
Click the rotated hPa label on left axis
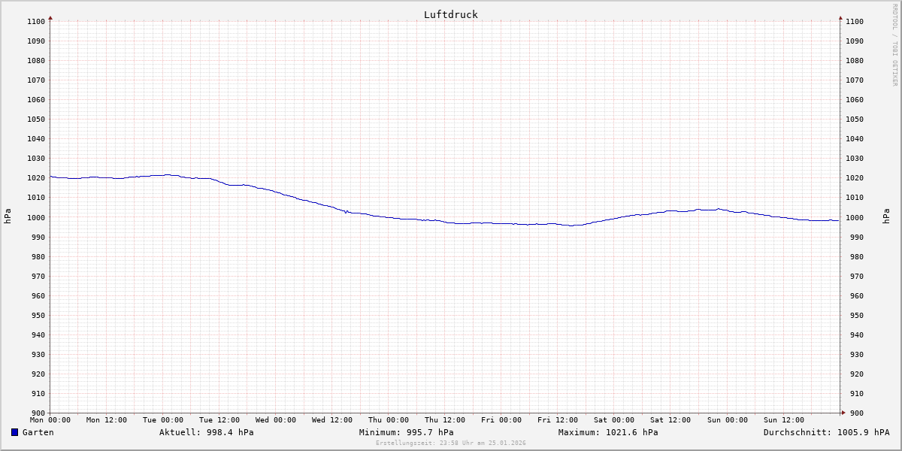pos(8,216)
